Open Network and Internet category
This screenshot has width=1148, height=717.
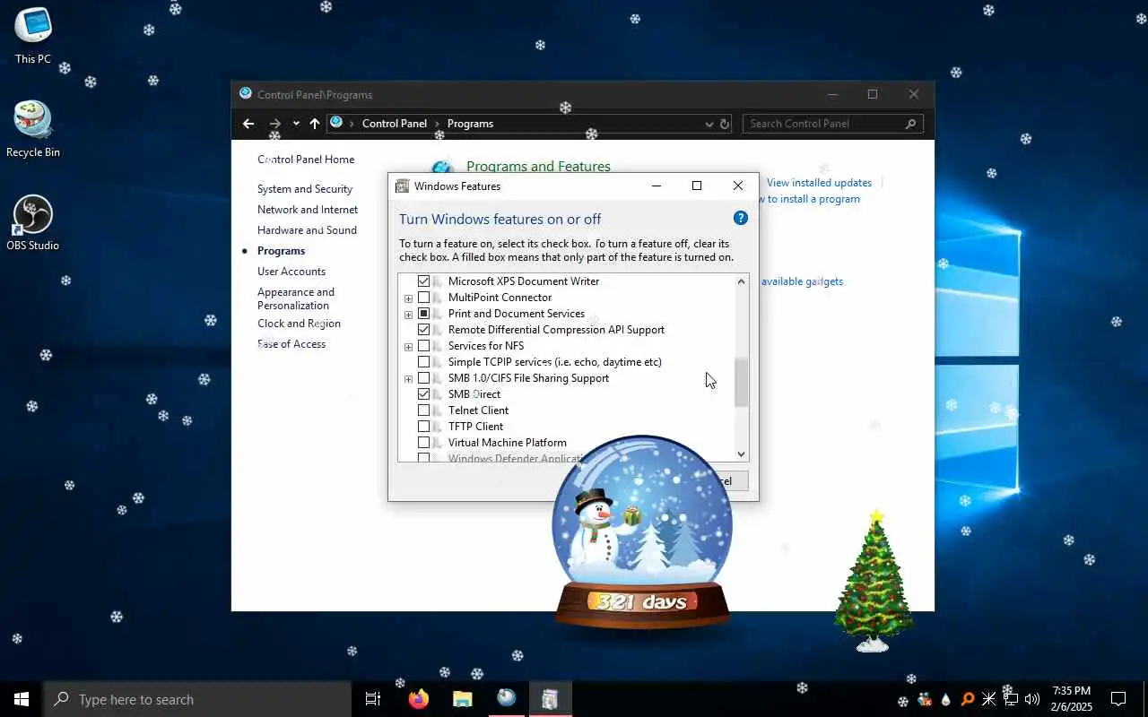tap(308, 210)
